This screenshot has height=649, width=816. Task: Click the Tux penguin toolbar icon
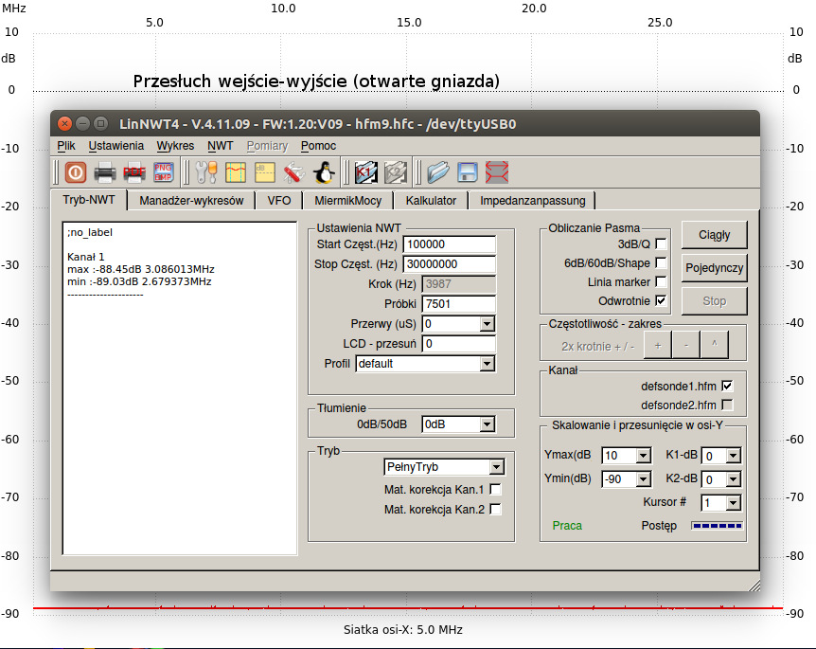point(324,172)
